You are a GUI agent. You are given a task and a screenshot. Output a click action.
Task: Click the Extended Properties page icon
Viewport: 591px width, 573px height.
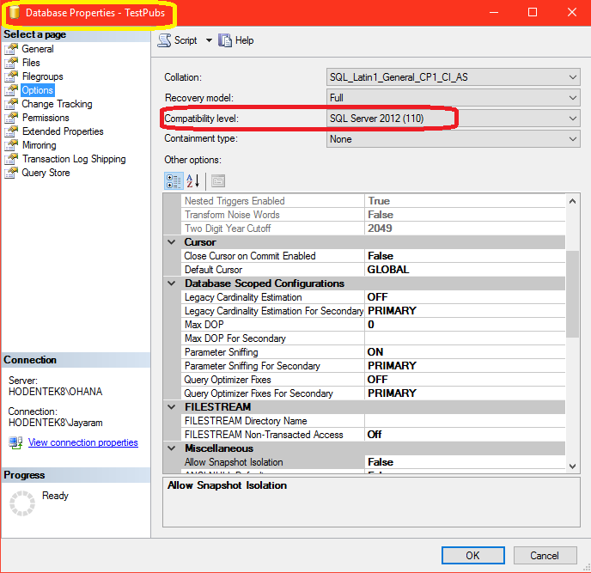[11, 131]
